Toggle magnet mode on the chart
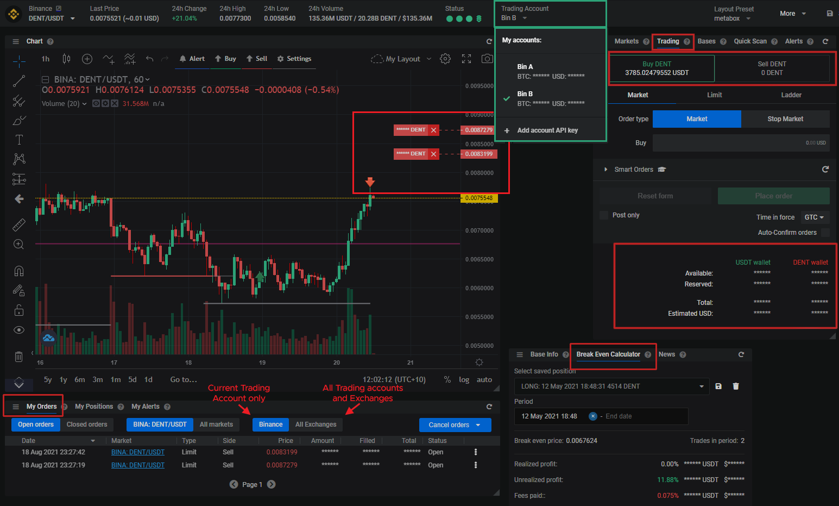This screenshot has height=506, width=839. click(19, 271)
